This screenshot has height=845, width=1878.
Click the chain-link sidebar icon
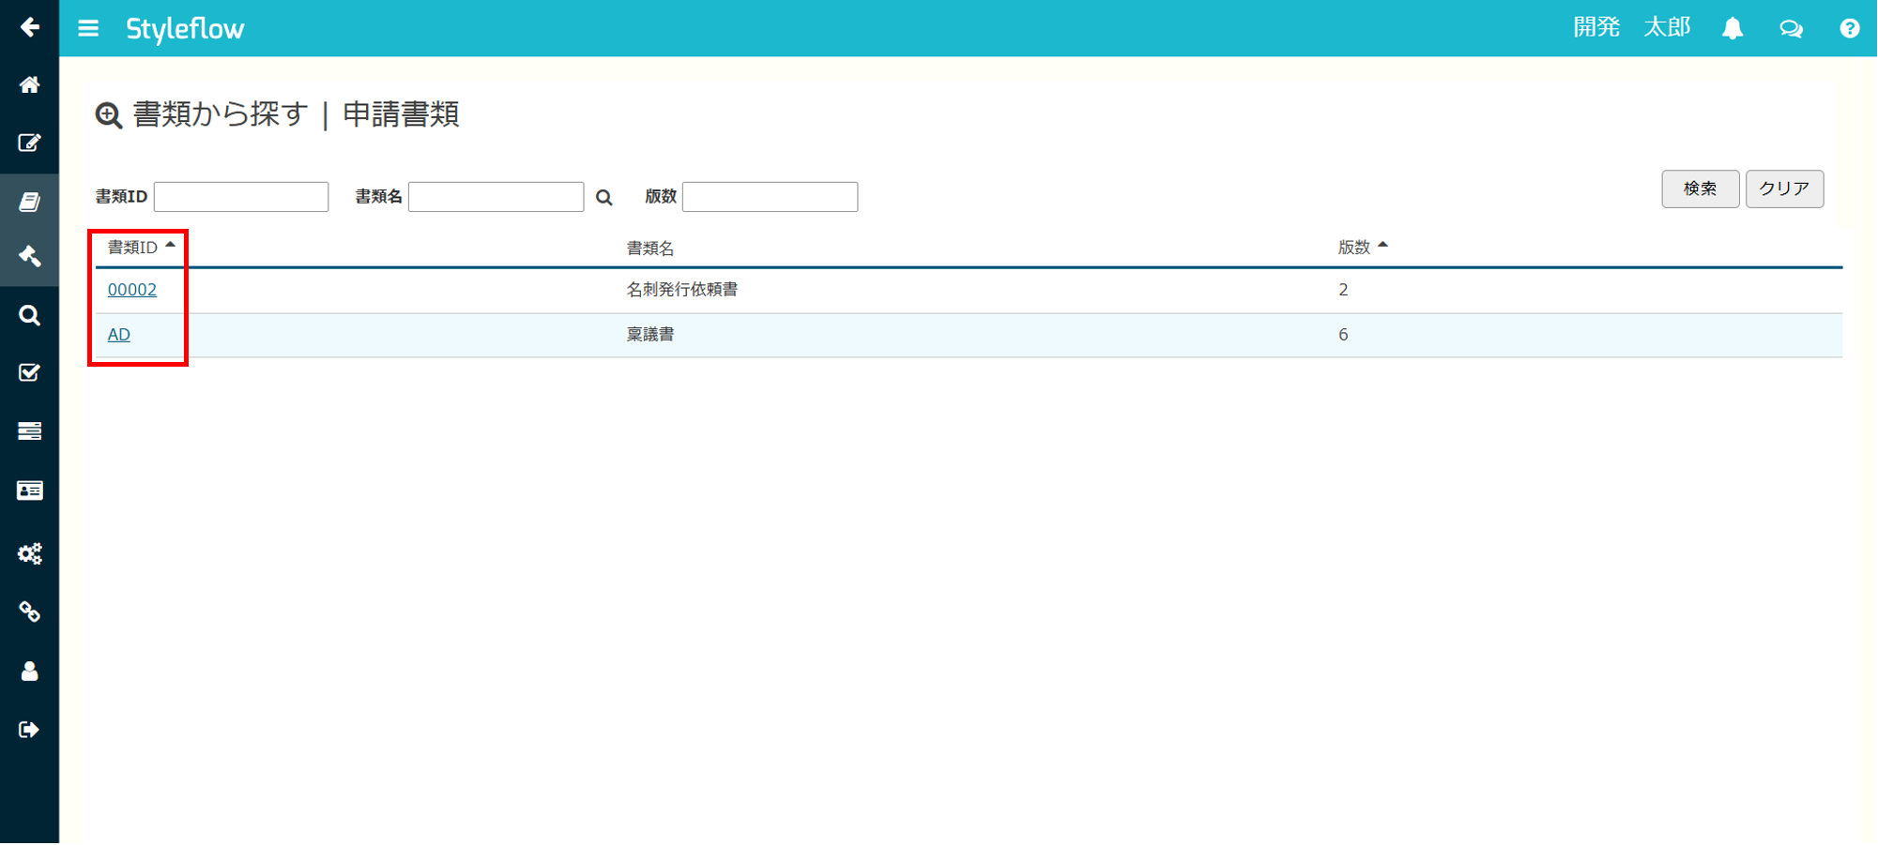[x=29, y=611]
